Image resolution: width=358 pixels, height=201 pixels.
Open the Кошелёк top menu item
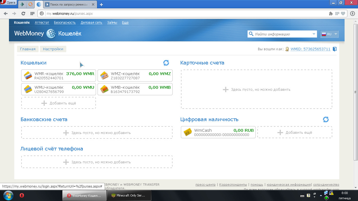click(22, 23)
